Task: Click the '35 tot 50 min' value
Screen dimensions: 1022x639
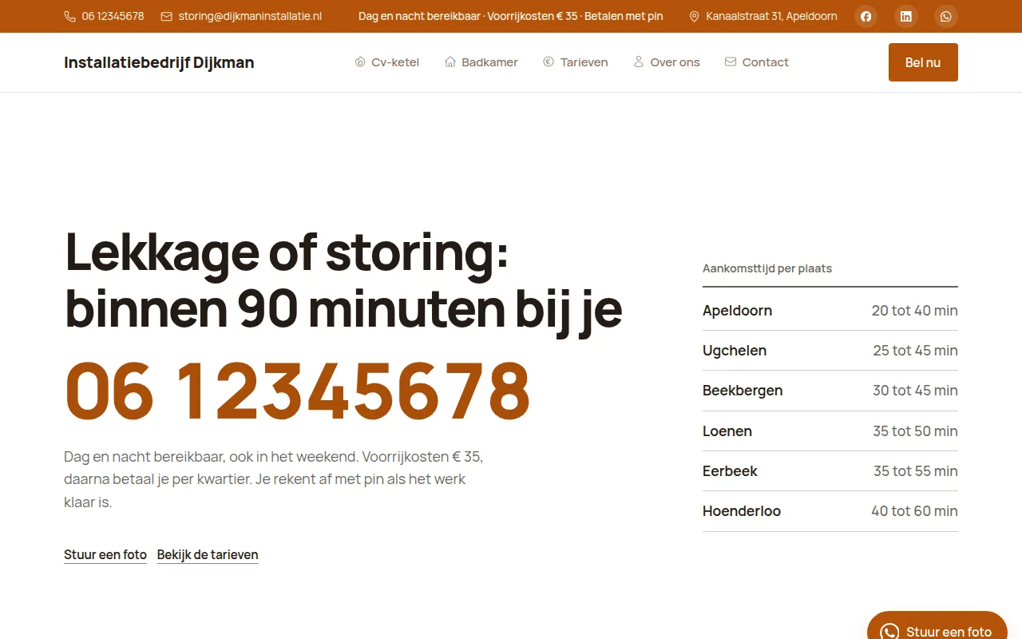Action: [x=916, y=431]
